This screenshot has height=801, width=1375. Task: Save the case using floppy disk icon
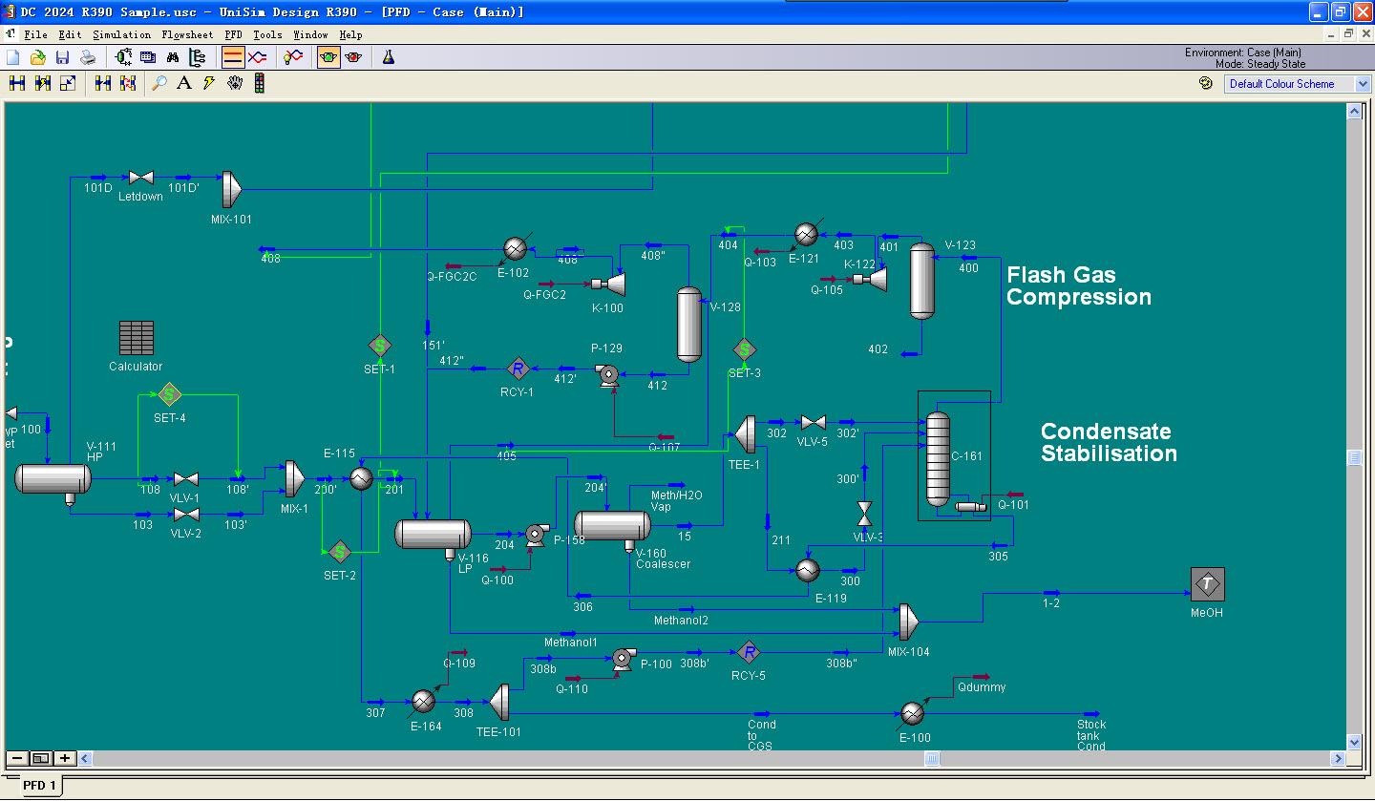[63, 57]
